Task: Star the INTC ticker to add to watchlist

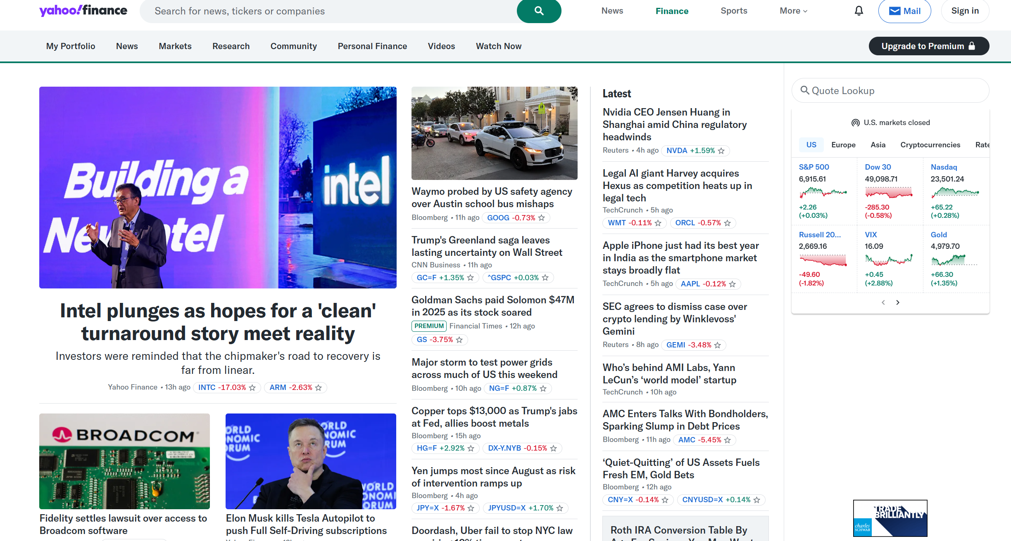Action: (252, 387)
